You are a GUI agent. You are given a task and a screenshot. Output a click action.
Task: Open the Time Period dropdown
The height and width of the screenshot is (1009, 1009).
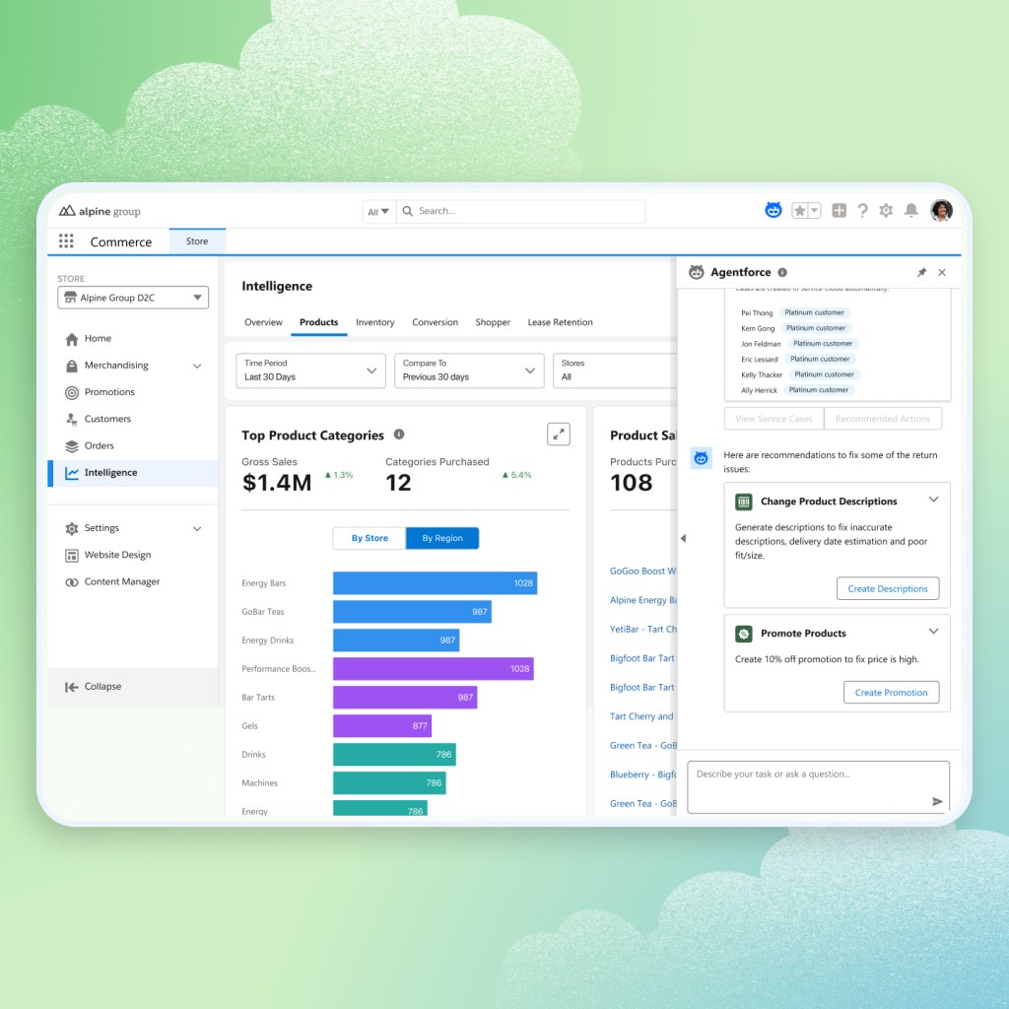coord(310,370)
